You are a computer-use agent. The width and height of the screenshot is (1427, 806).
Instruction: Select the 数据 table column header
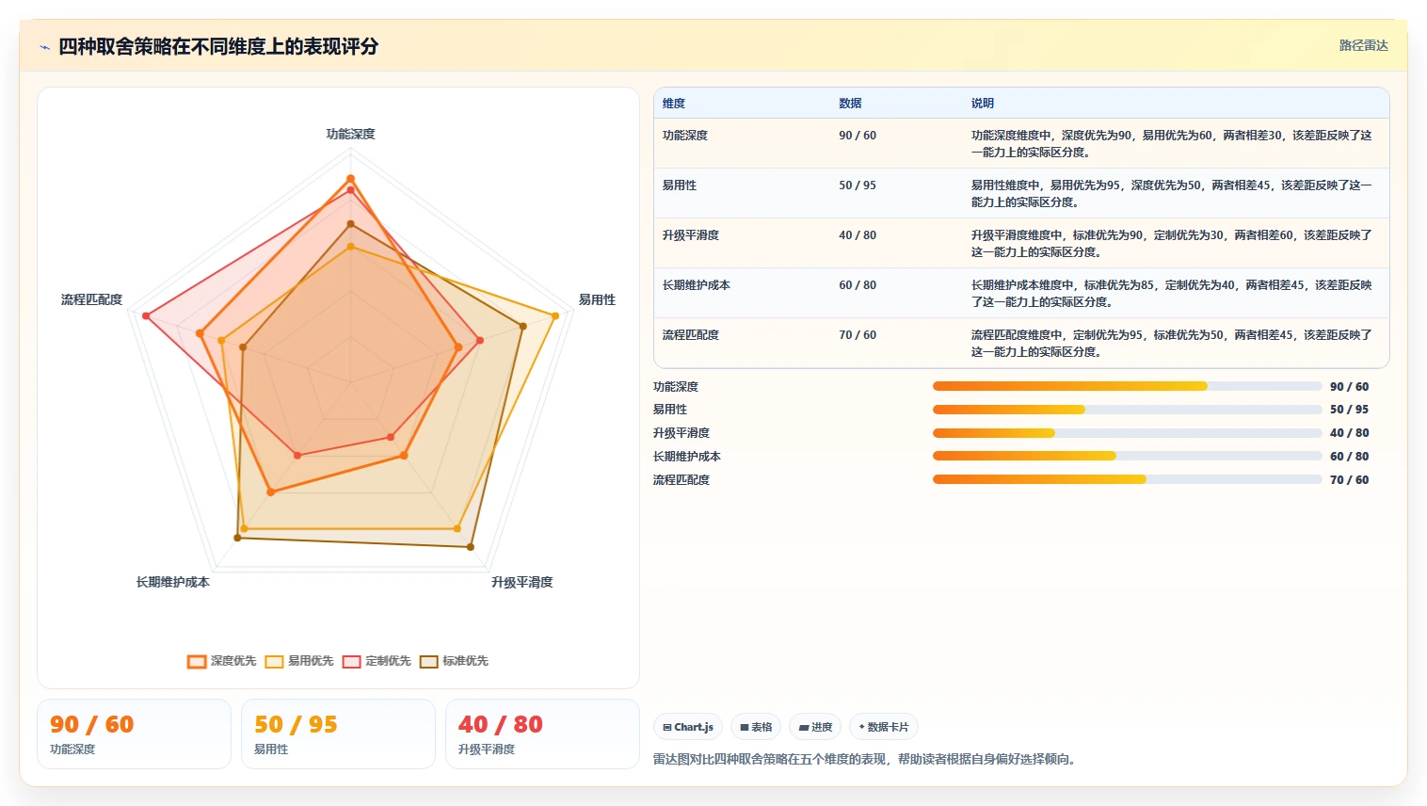click(x=850, y=104)
